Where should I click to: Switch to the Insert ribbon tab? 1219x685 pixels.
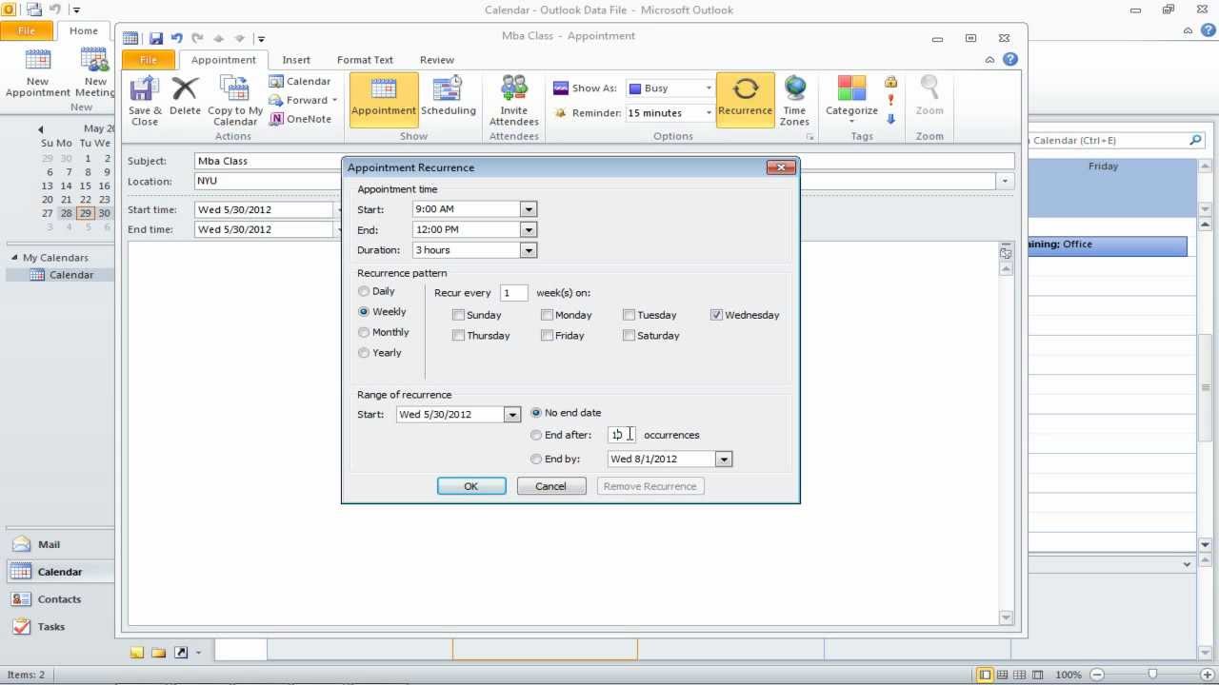(x=296, y=60)
